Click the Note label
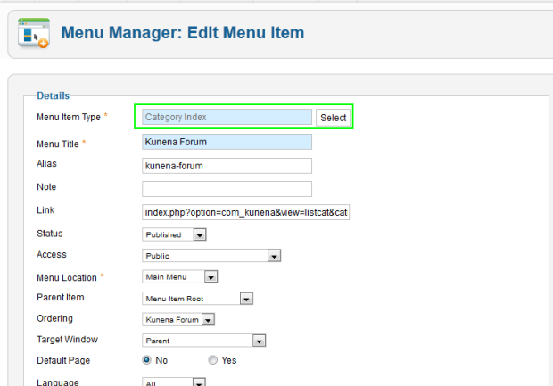 pos(46,187)
